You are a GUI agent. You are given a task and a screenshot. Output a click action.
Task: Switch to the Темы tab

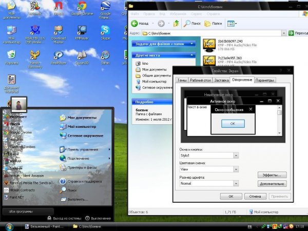coord(182,80)
